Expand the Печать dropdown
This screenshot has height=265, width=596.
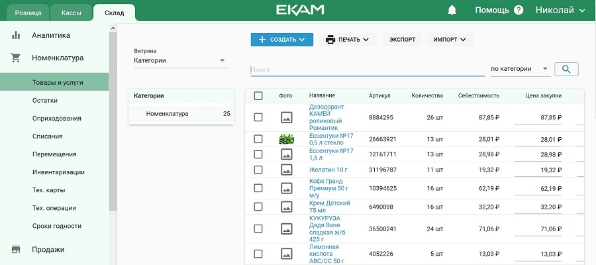click(x=348, y=40)
